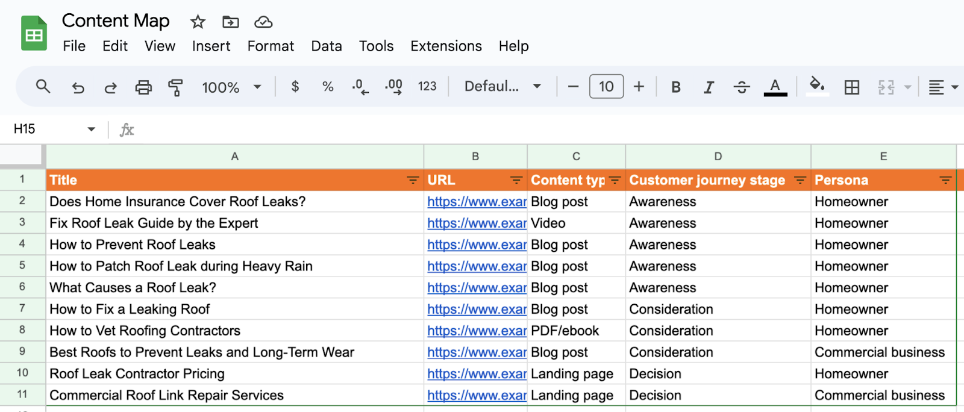The image size is (964, 412).
Task: Expand the name box dropdown arrow
Action: pyautogui.click(x=92, y=129)
